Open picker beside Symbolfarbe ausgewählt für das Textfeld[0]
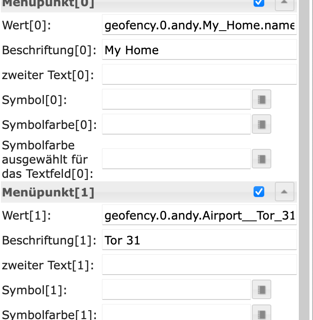The height and width of the screenshot is (320, 313). pyautogui.click(x=262, y=159)
